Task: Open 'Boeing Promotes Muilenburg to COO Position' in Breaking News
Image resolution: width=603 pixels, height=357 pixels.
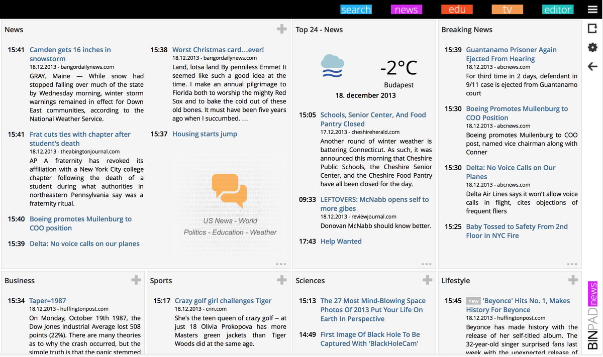Action: pos(517,113)
